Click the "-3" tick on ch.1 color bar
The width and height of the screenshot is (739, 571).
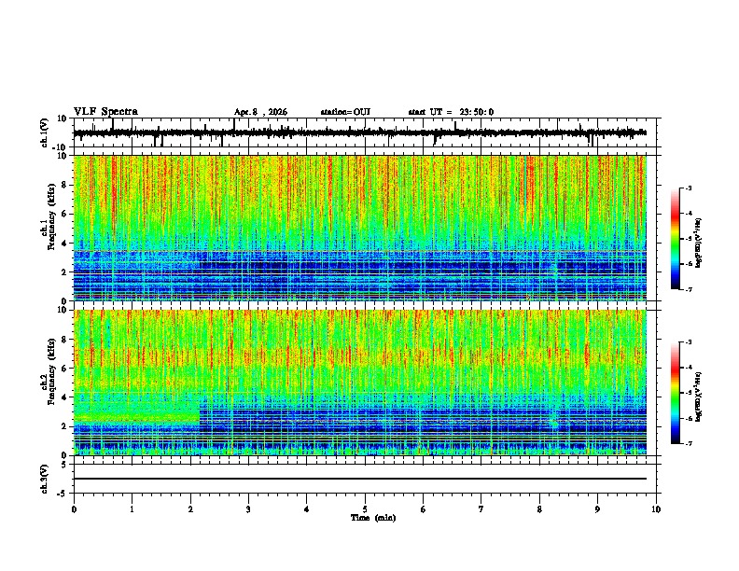688,188
